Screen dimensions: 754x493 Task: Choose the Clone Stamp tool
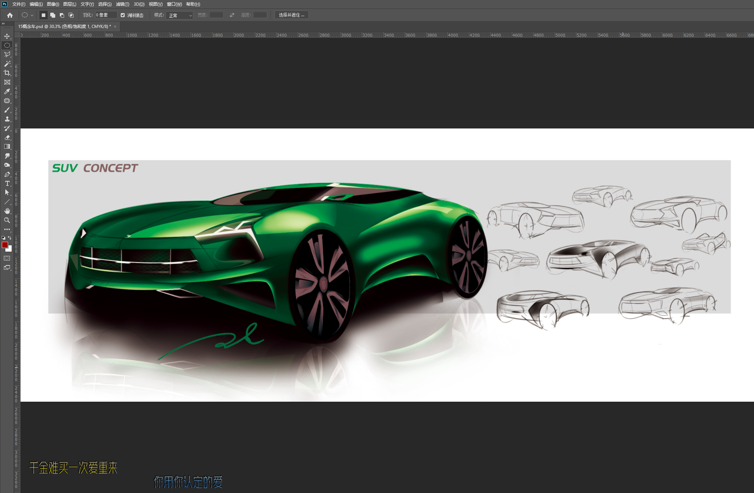[7, 119]
